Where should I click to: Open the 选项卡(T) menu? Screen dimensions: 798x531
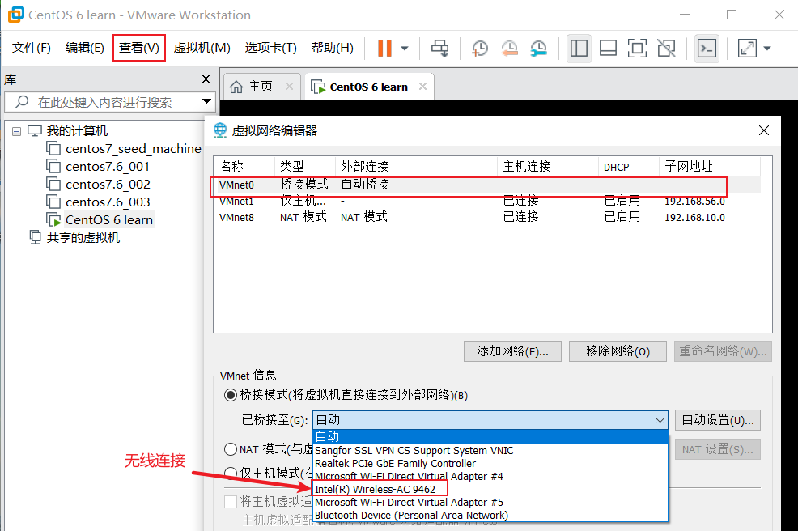[271, 48]
